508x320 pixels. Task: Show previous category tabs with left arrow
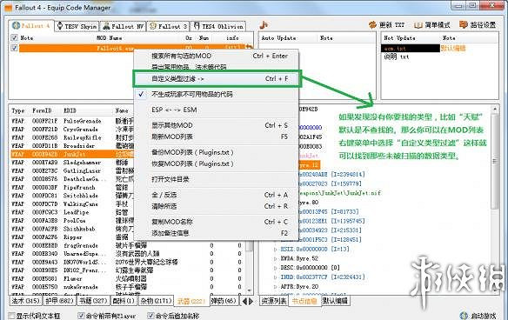pos(244,301)
